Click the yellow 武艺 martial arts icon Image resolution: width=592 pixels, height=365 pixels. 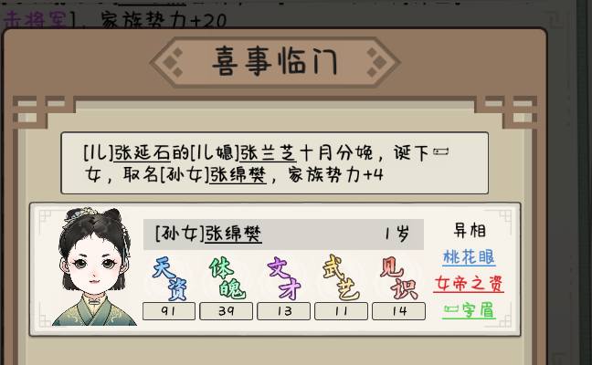click(341, 278)
